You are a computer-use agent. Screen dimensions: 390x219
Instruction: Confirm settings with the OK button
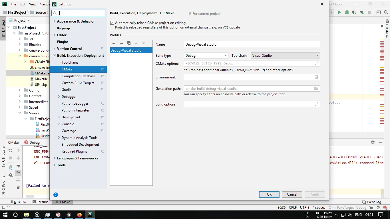coord(269,194)
